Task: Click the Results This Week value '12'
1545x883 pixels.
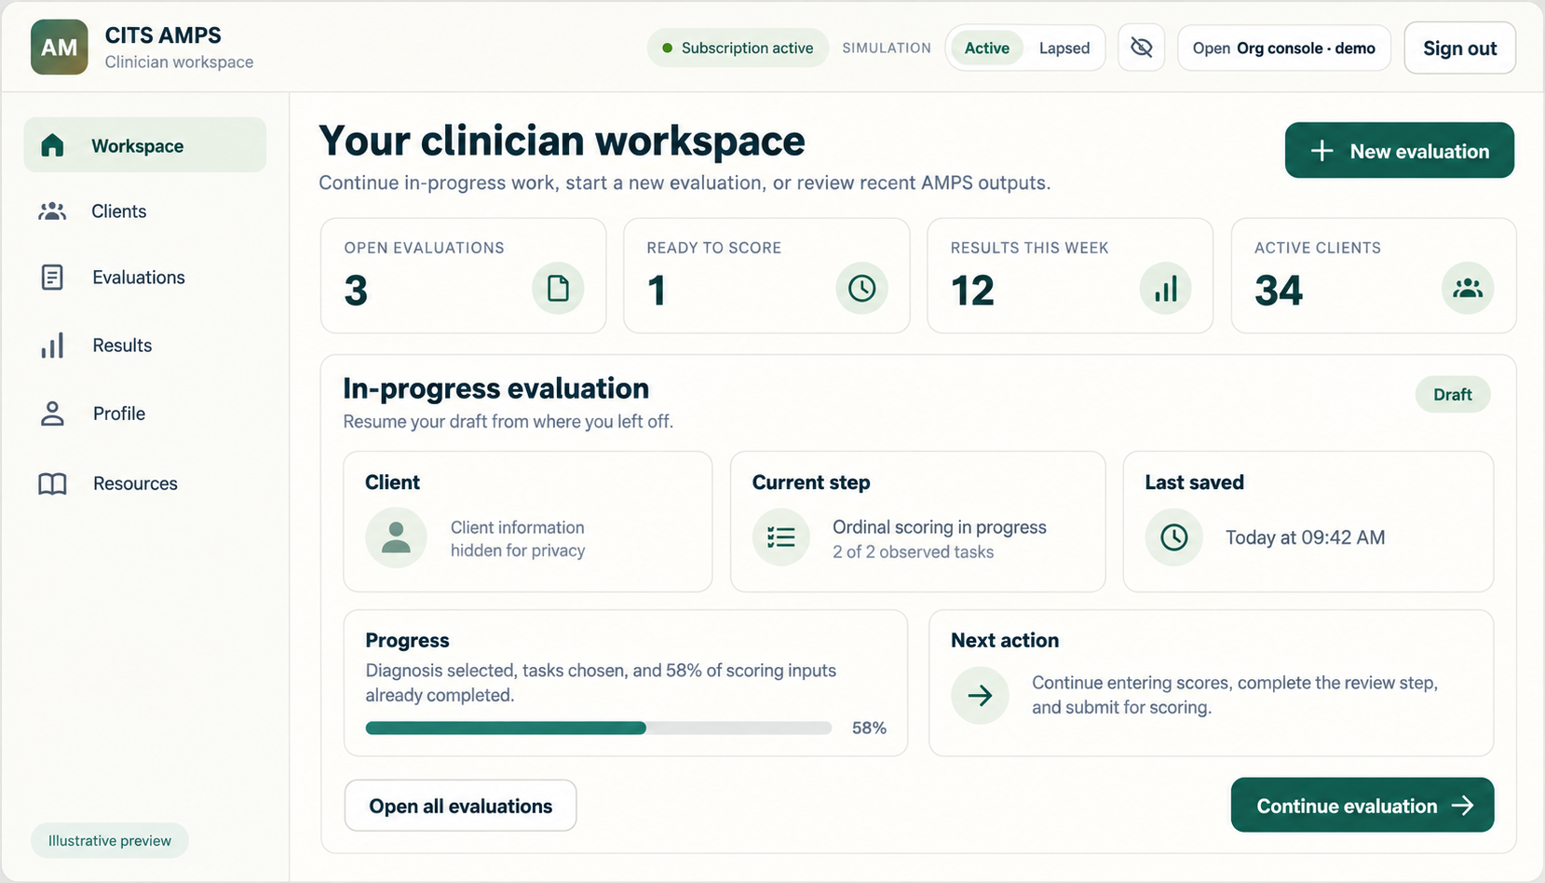Action: (x=972, y=291)
